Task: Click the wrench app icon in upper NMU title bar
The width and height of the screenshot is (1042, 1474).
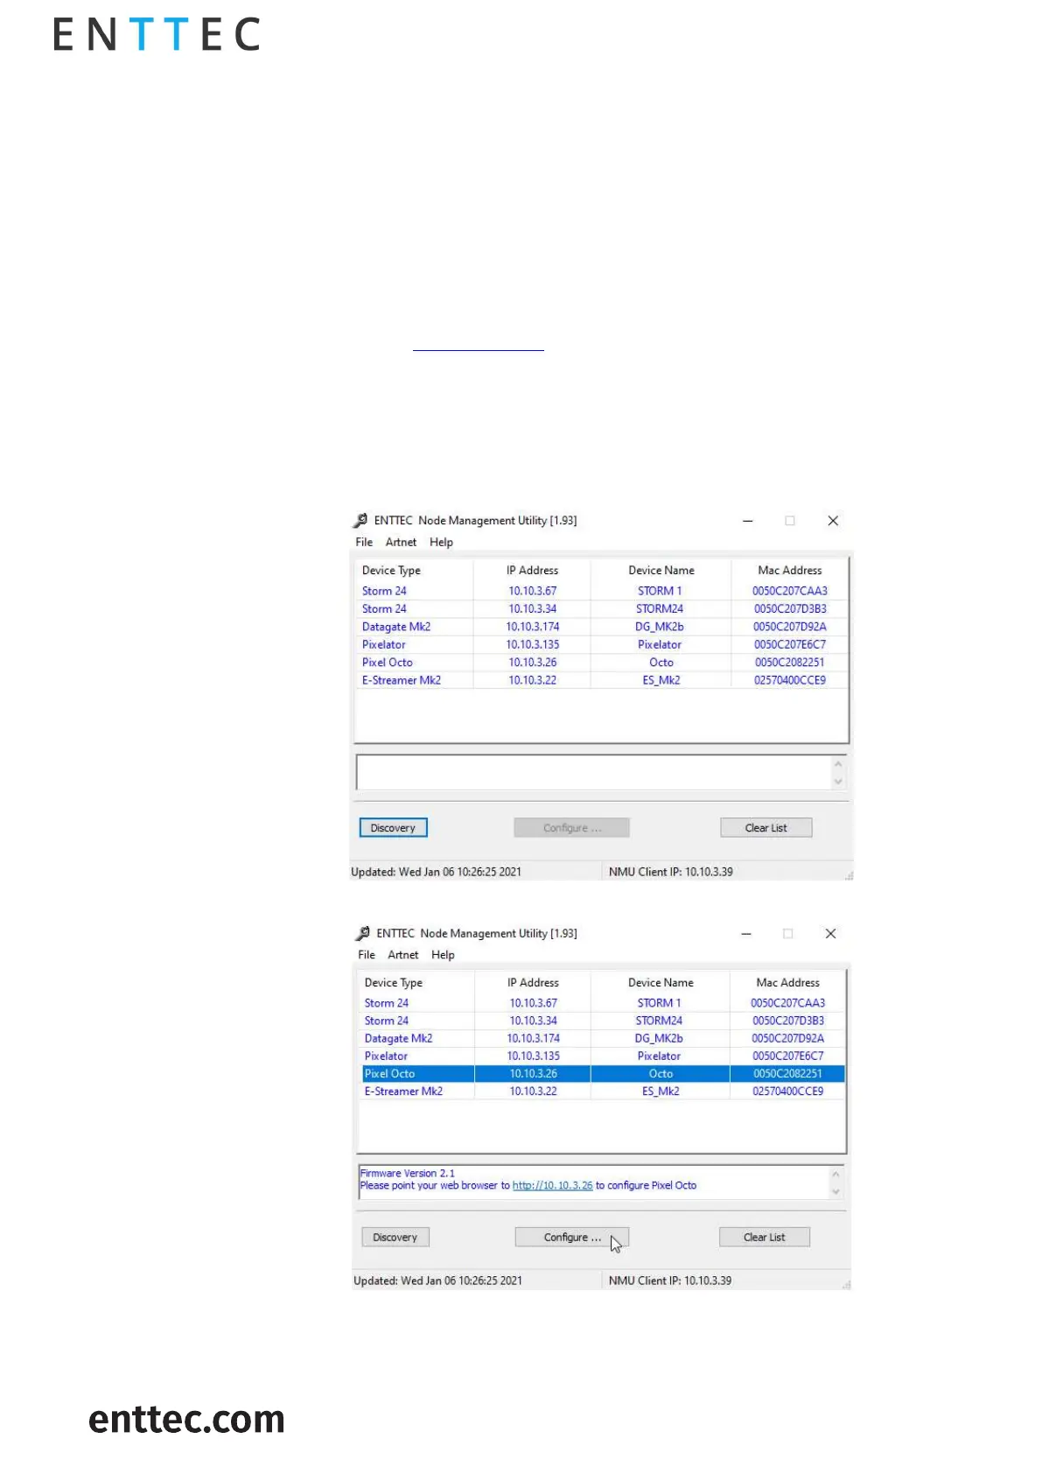Action: click(360, 521)
